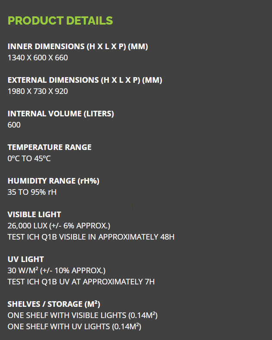
Task: Click the 30 W/M² specification line
Action: tap(56, 271)
